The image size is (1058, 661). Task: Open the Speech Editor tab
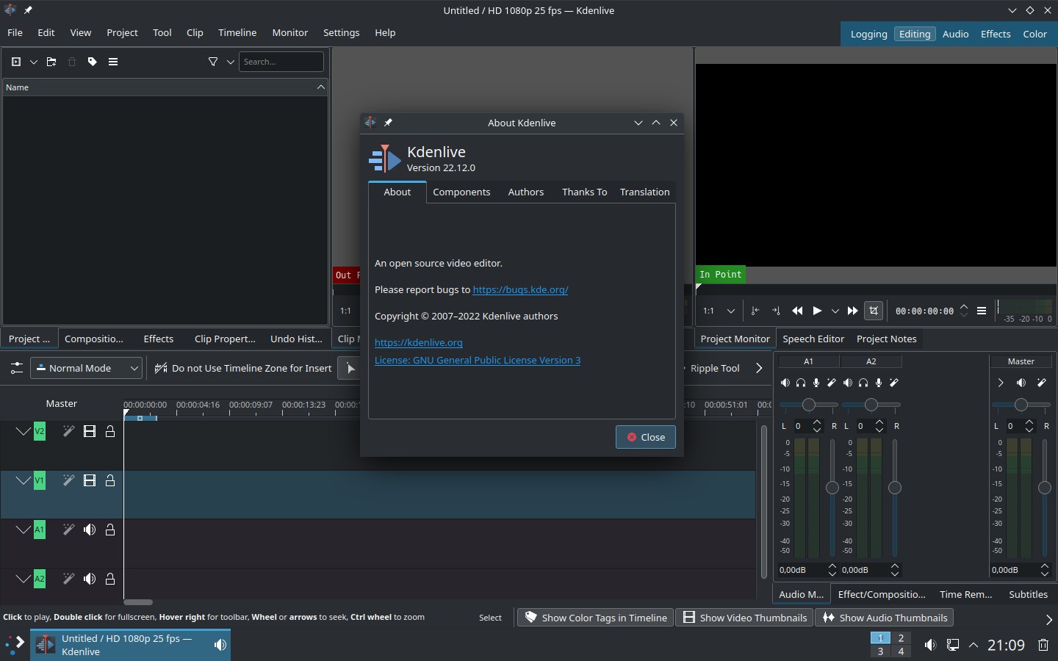813,339
